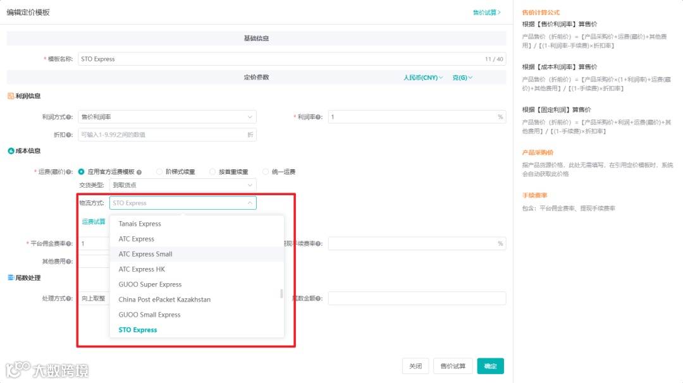Click help icon beside 处理方式 label
This screenshot has width=683, height=383.
69,298
